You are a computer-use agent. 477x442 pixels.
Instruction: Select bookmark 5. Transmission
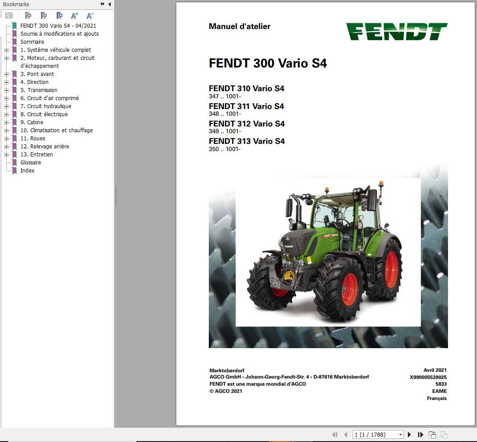point(39,90)
